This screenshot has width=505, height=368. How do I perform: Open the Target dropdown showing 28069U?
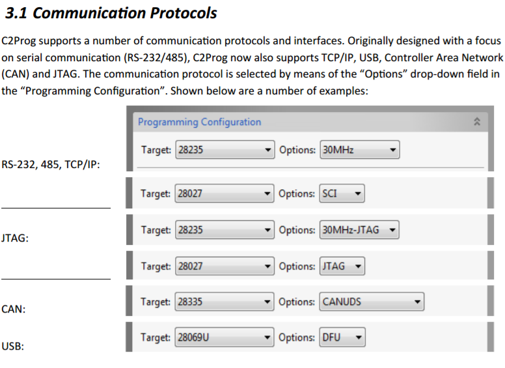224,337
